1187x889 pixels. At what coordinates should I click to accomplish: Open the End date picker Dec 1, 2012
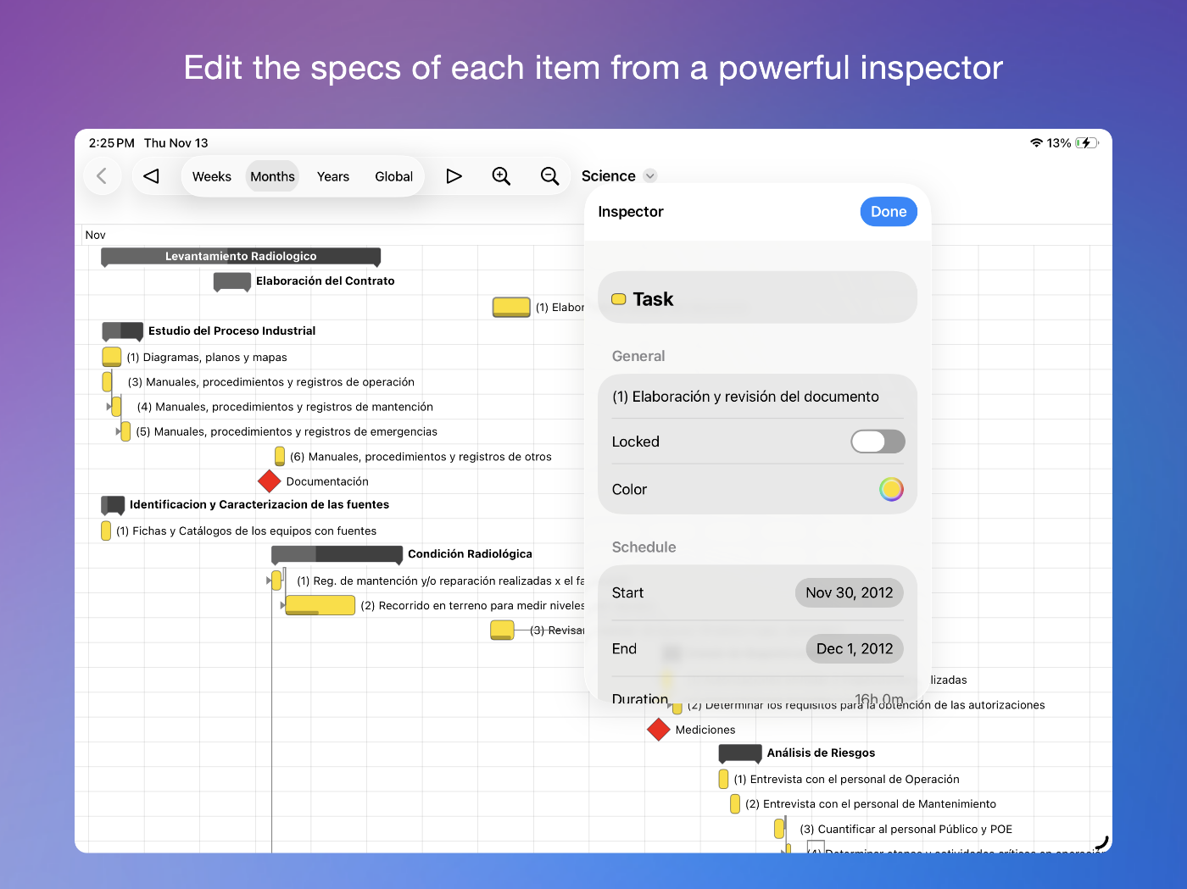click(854, 649)
